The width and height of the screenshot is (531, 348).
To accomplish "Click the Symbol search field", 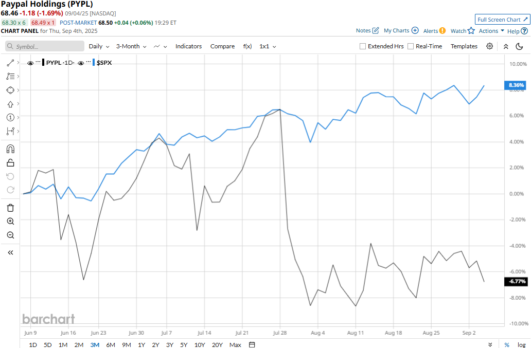I will 45,46.
